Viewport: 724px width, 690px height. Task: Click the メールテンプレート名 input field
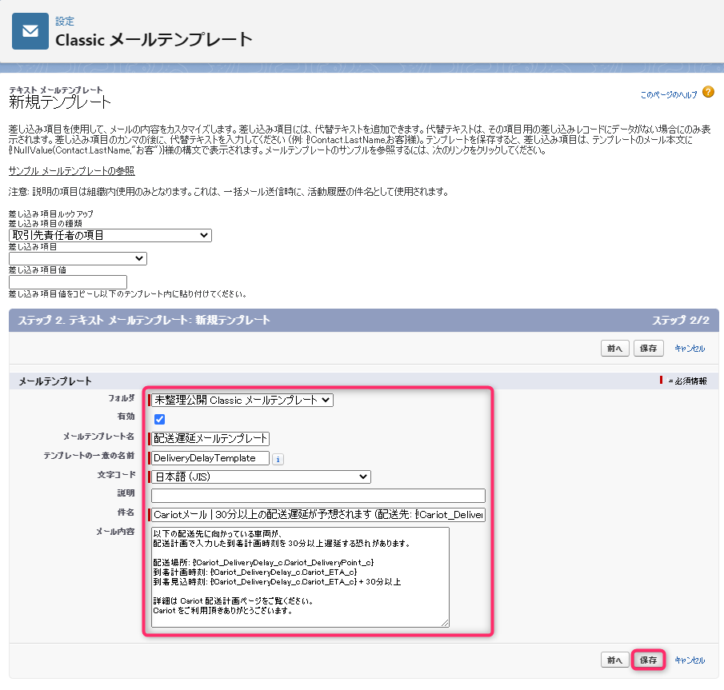(210, 438)
